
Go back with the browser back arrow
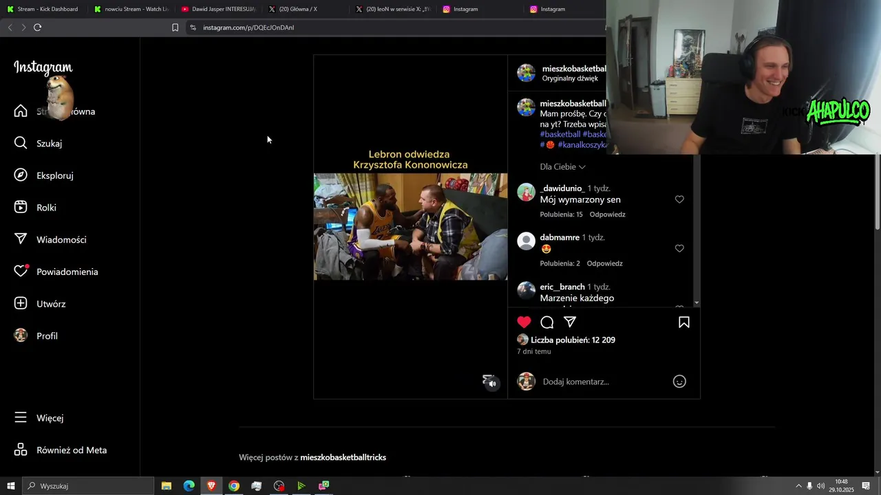coord(10,27)
